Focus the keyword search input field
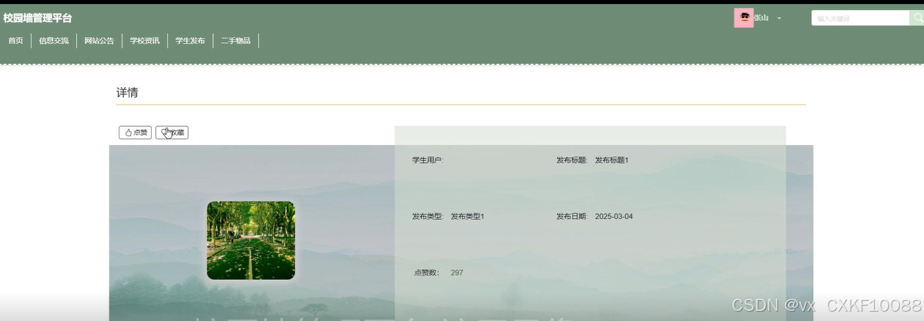The height and width of the screenshot is (321, 924). tap(861, 18)
